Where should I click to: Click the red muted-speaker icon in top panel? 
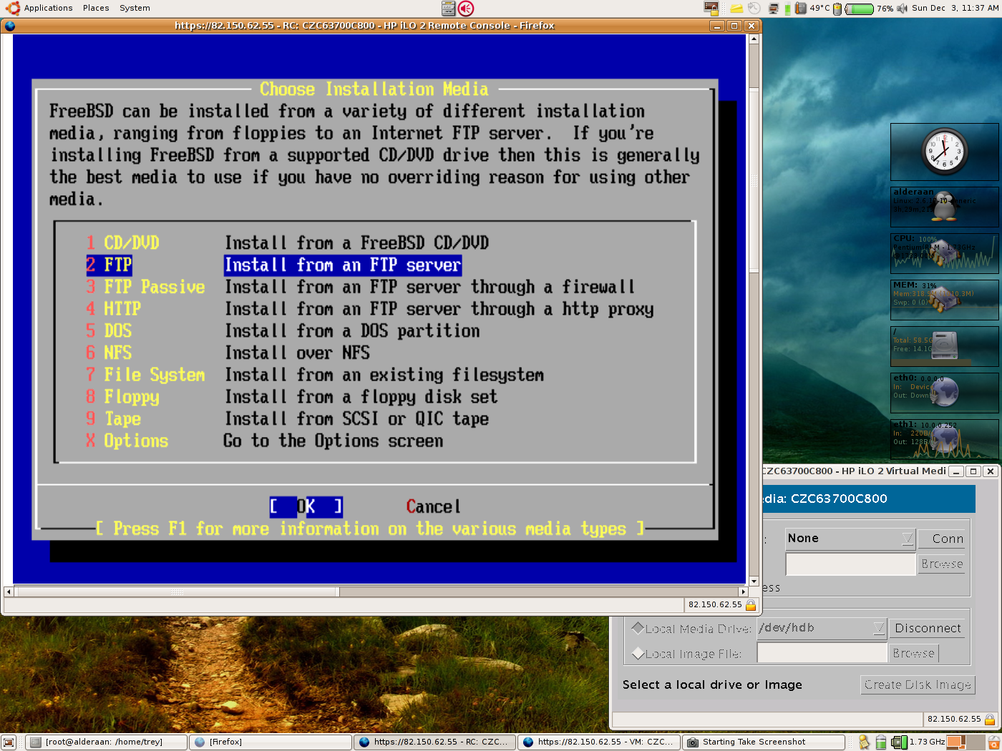tap(466, 9)
